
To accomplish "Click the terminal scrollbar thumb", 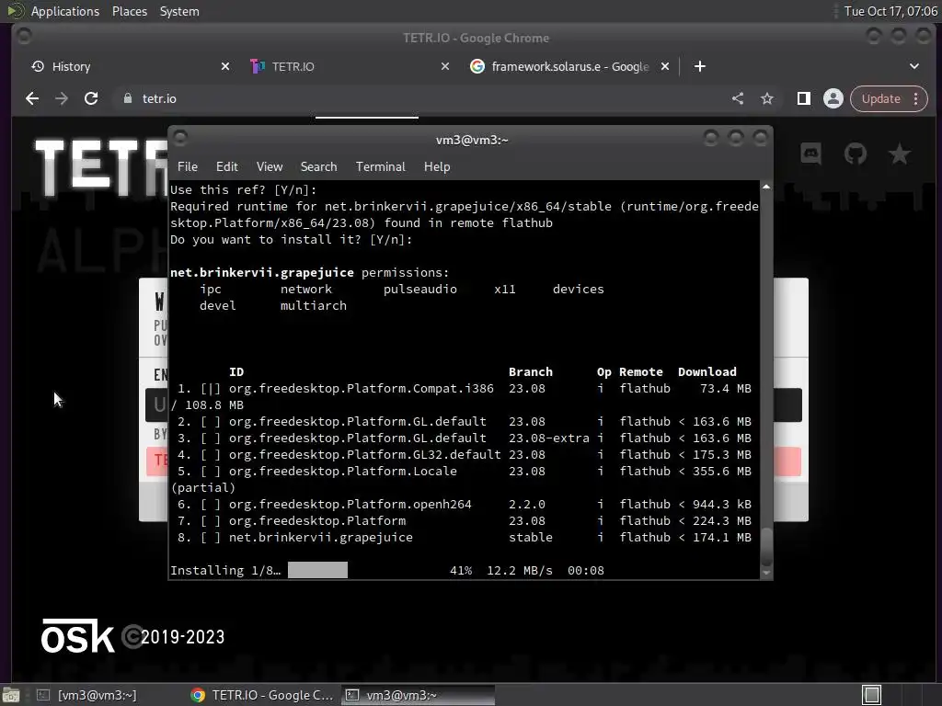I will pos(766,546).
